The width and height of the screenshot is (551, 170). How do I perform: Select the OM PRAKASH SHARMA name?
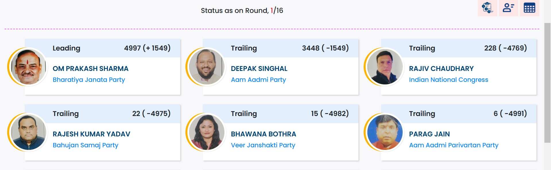90,69
